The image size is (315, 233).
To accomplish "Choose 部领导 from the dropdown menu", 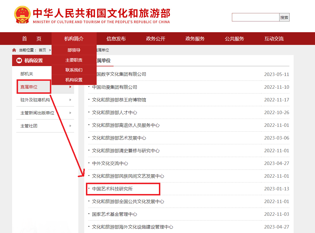I will coord(74,50).
